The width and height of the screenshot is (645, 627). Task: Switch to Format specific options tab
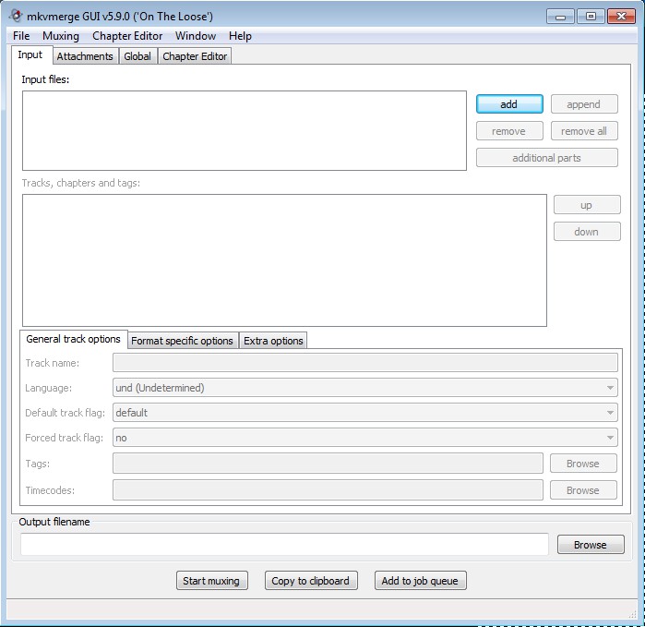pyautogui.click(x=182, y=341)
